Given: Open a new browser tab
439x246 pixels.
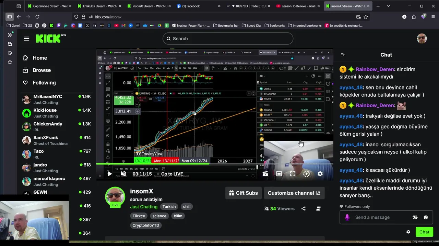Looking at the screenshot, I should 378,6.
